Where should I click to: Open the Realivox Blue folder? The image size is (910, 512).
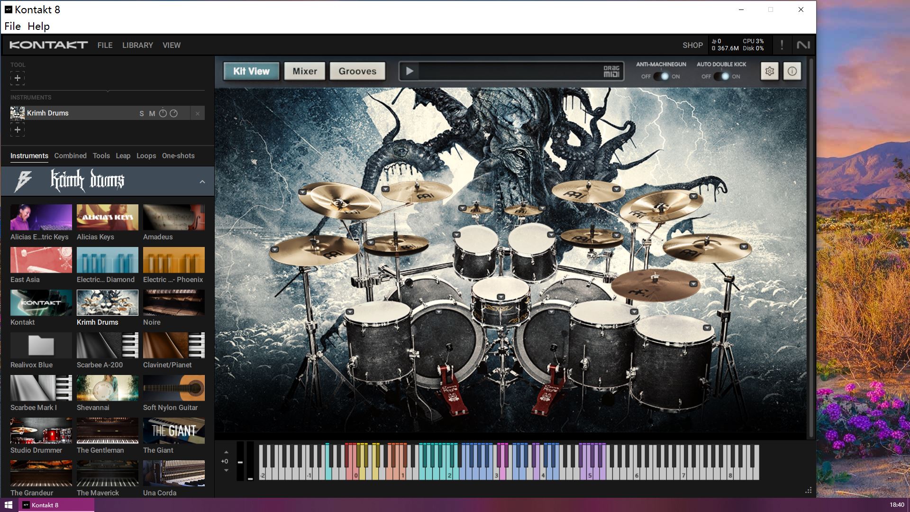41,345
